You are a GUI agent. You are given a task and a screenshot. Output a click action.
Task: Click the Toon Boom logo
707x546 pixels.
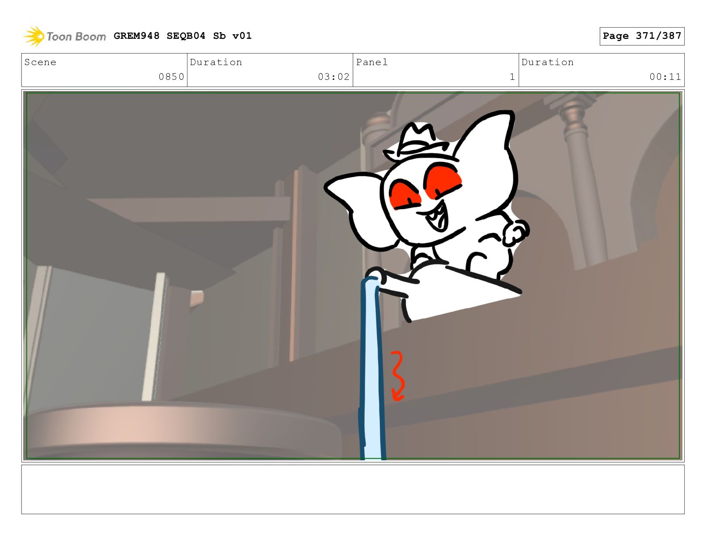pyautogui.click(x=65, y=36)
